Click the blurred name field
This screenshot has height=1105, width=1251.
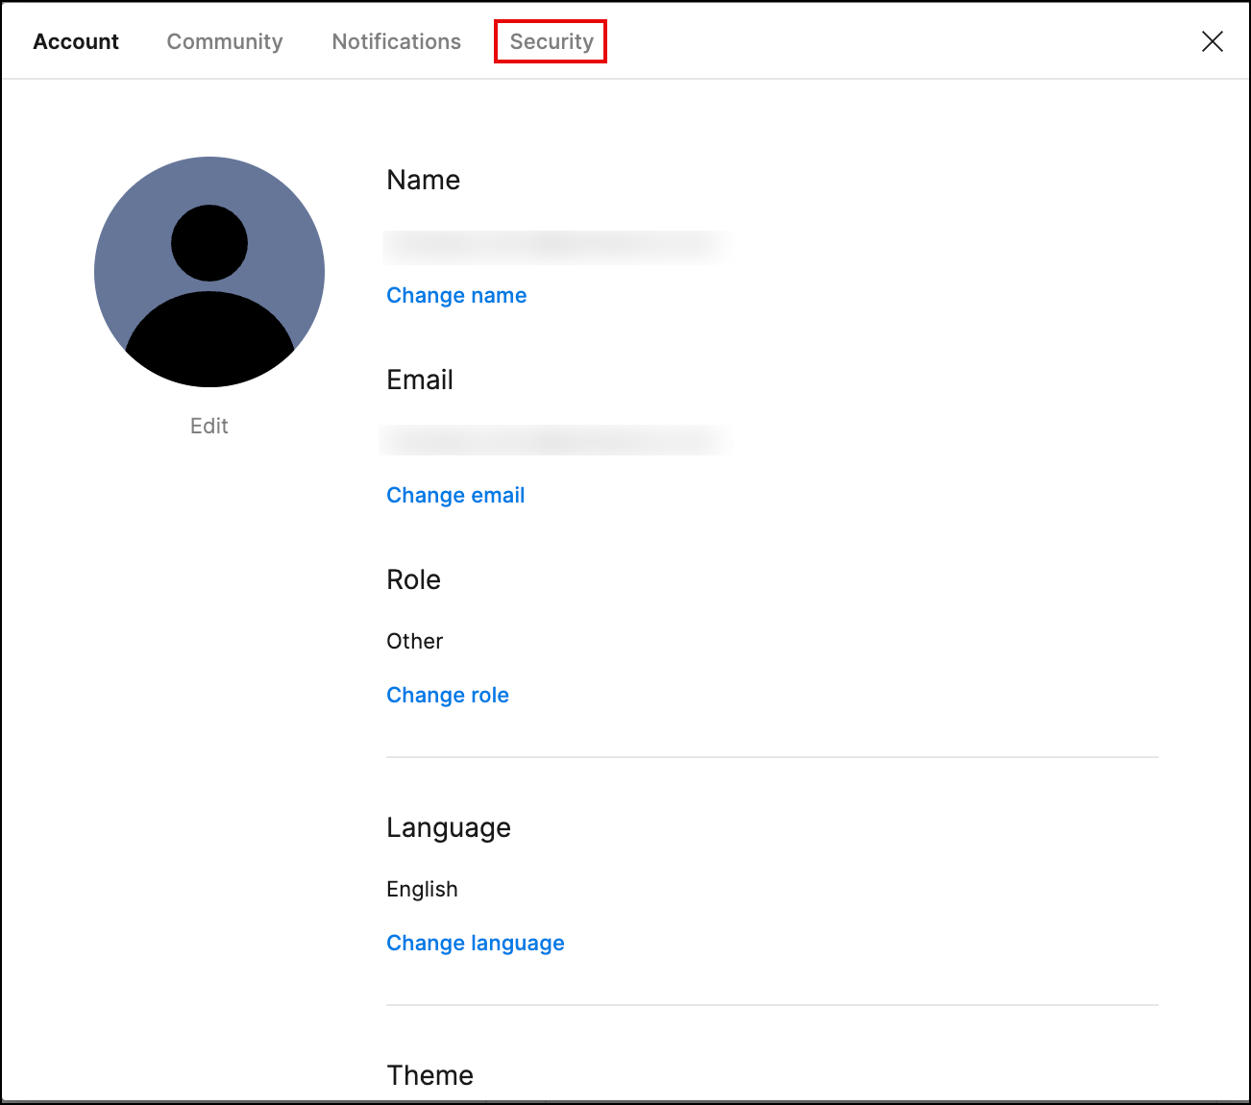click(x=557, y=246)
